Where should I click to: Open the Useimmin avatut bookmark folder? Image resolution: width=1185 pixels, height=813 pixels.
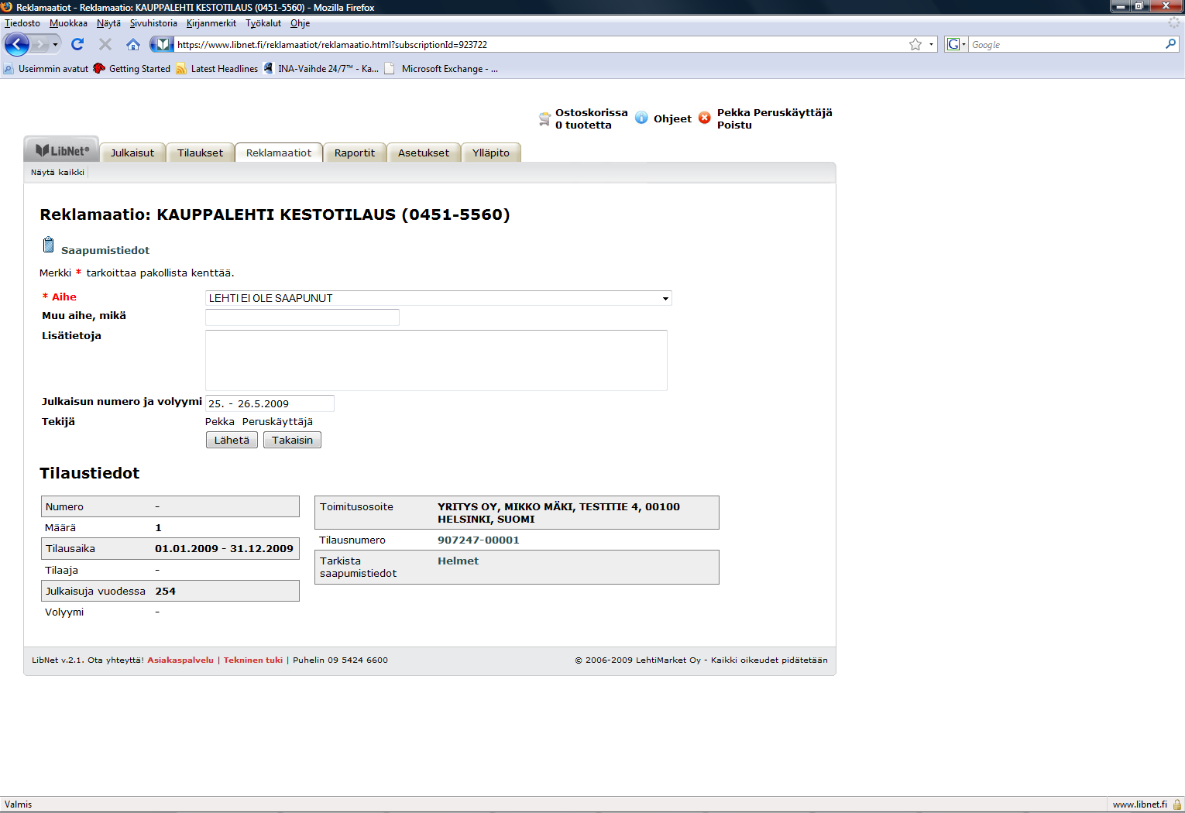coord(46,69)
